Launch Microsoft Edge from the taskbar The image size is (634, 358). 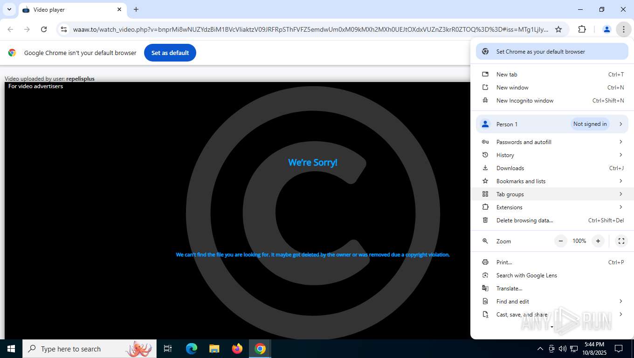[192, 349]
